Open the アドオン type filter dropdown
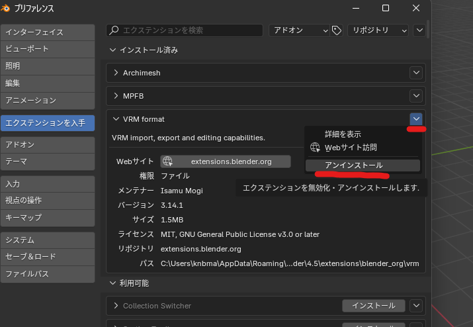 (x=298, y=30)
